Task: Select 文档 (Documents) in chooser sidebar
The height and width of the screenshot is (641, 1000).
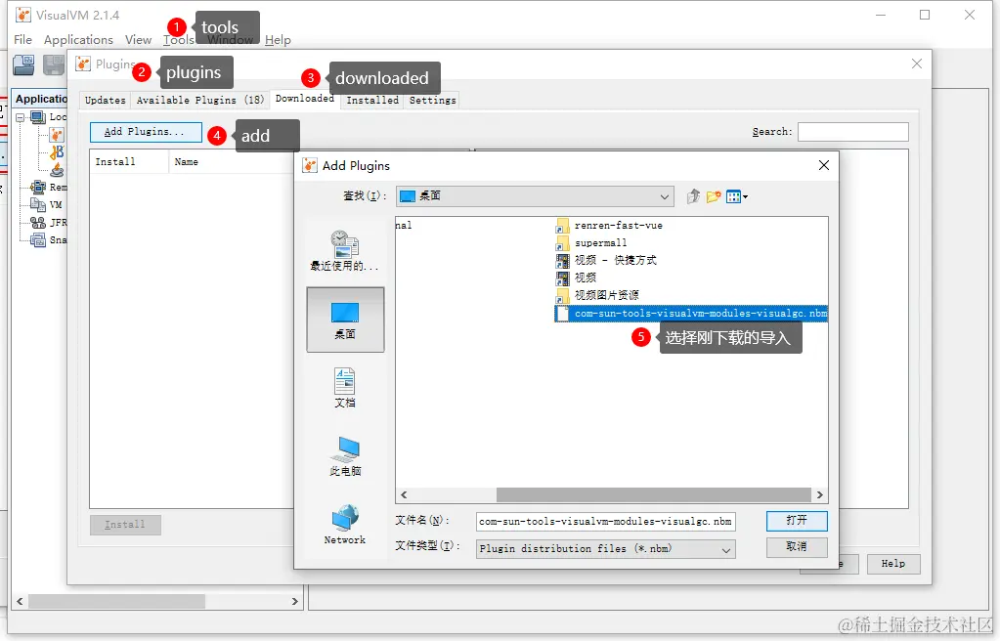Action: pos(345,388)
